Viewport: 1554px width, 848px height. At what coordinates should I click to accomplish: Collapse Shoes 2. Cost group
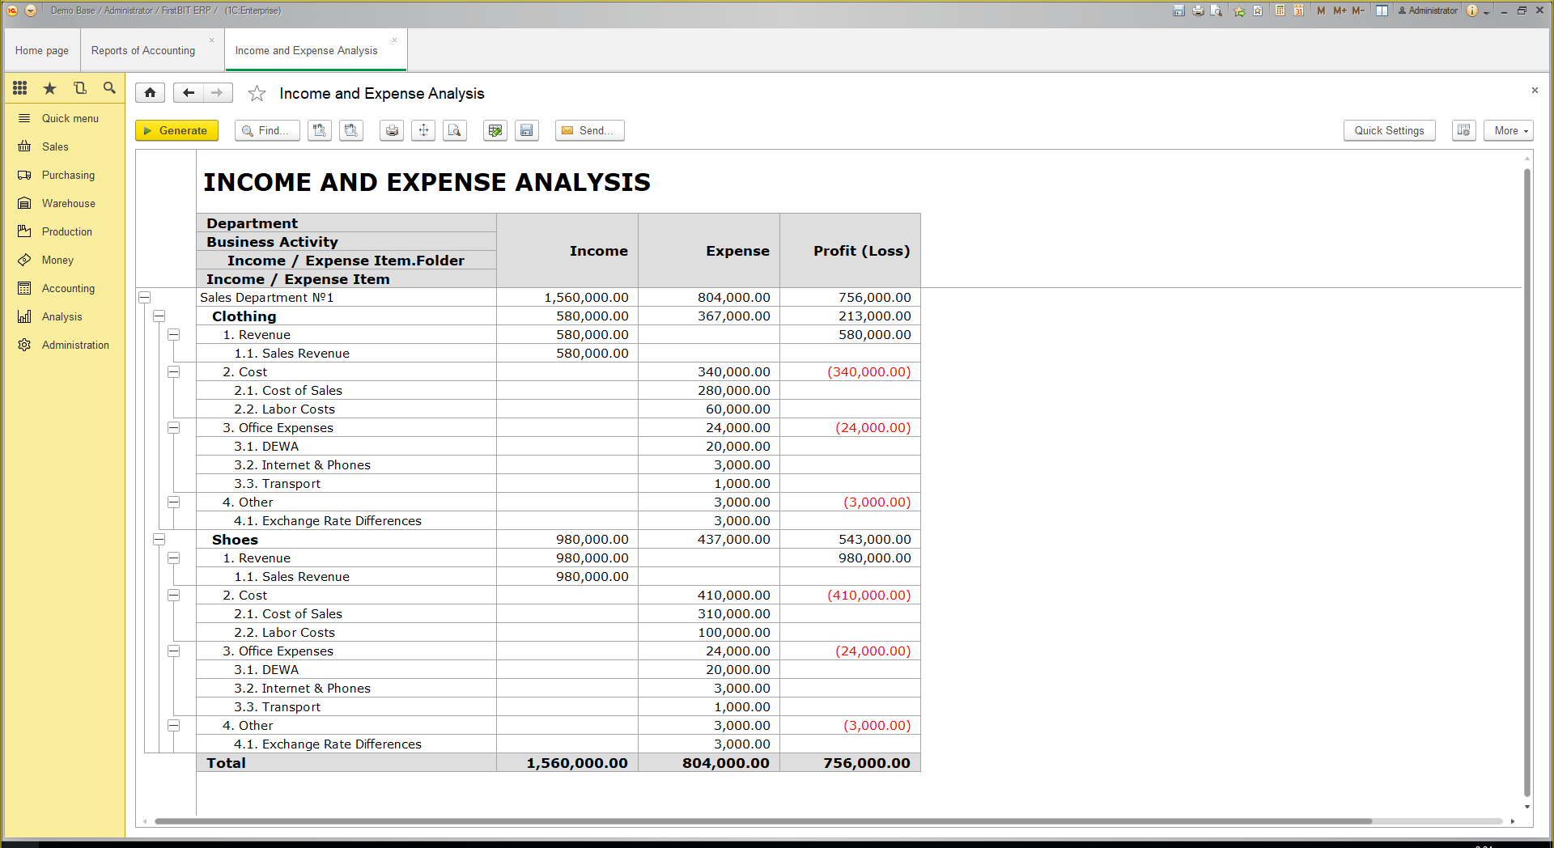click(x=173, y=596)
